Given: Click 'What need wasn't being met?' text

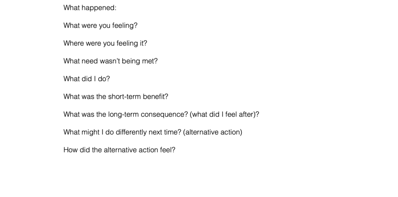Looking at the screenshot, I should click(110, 61).
